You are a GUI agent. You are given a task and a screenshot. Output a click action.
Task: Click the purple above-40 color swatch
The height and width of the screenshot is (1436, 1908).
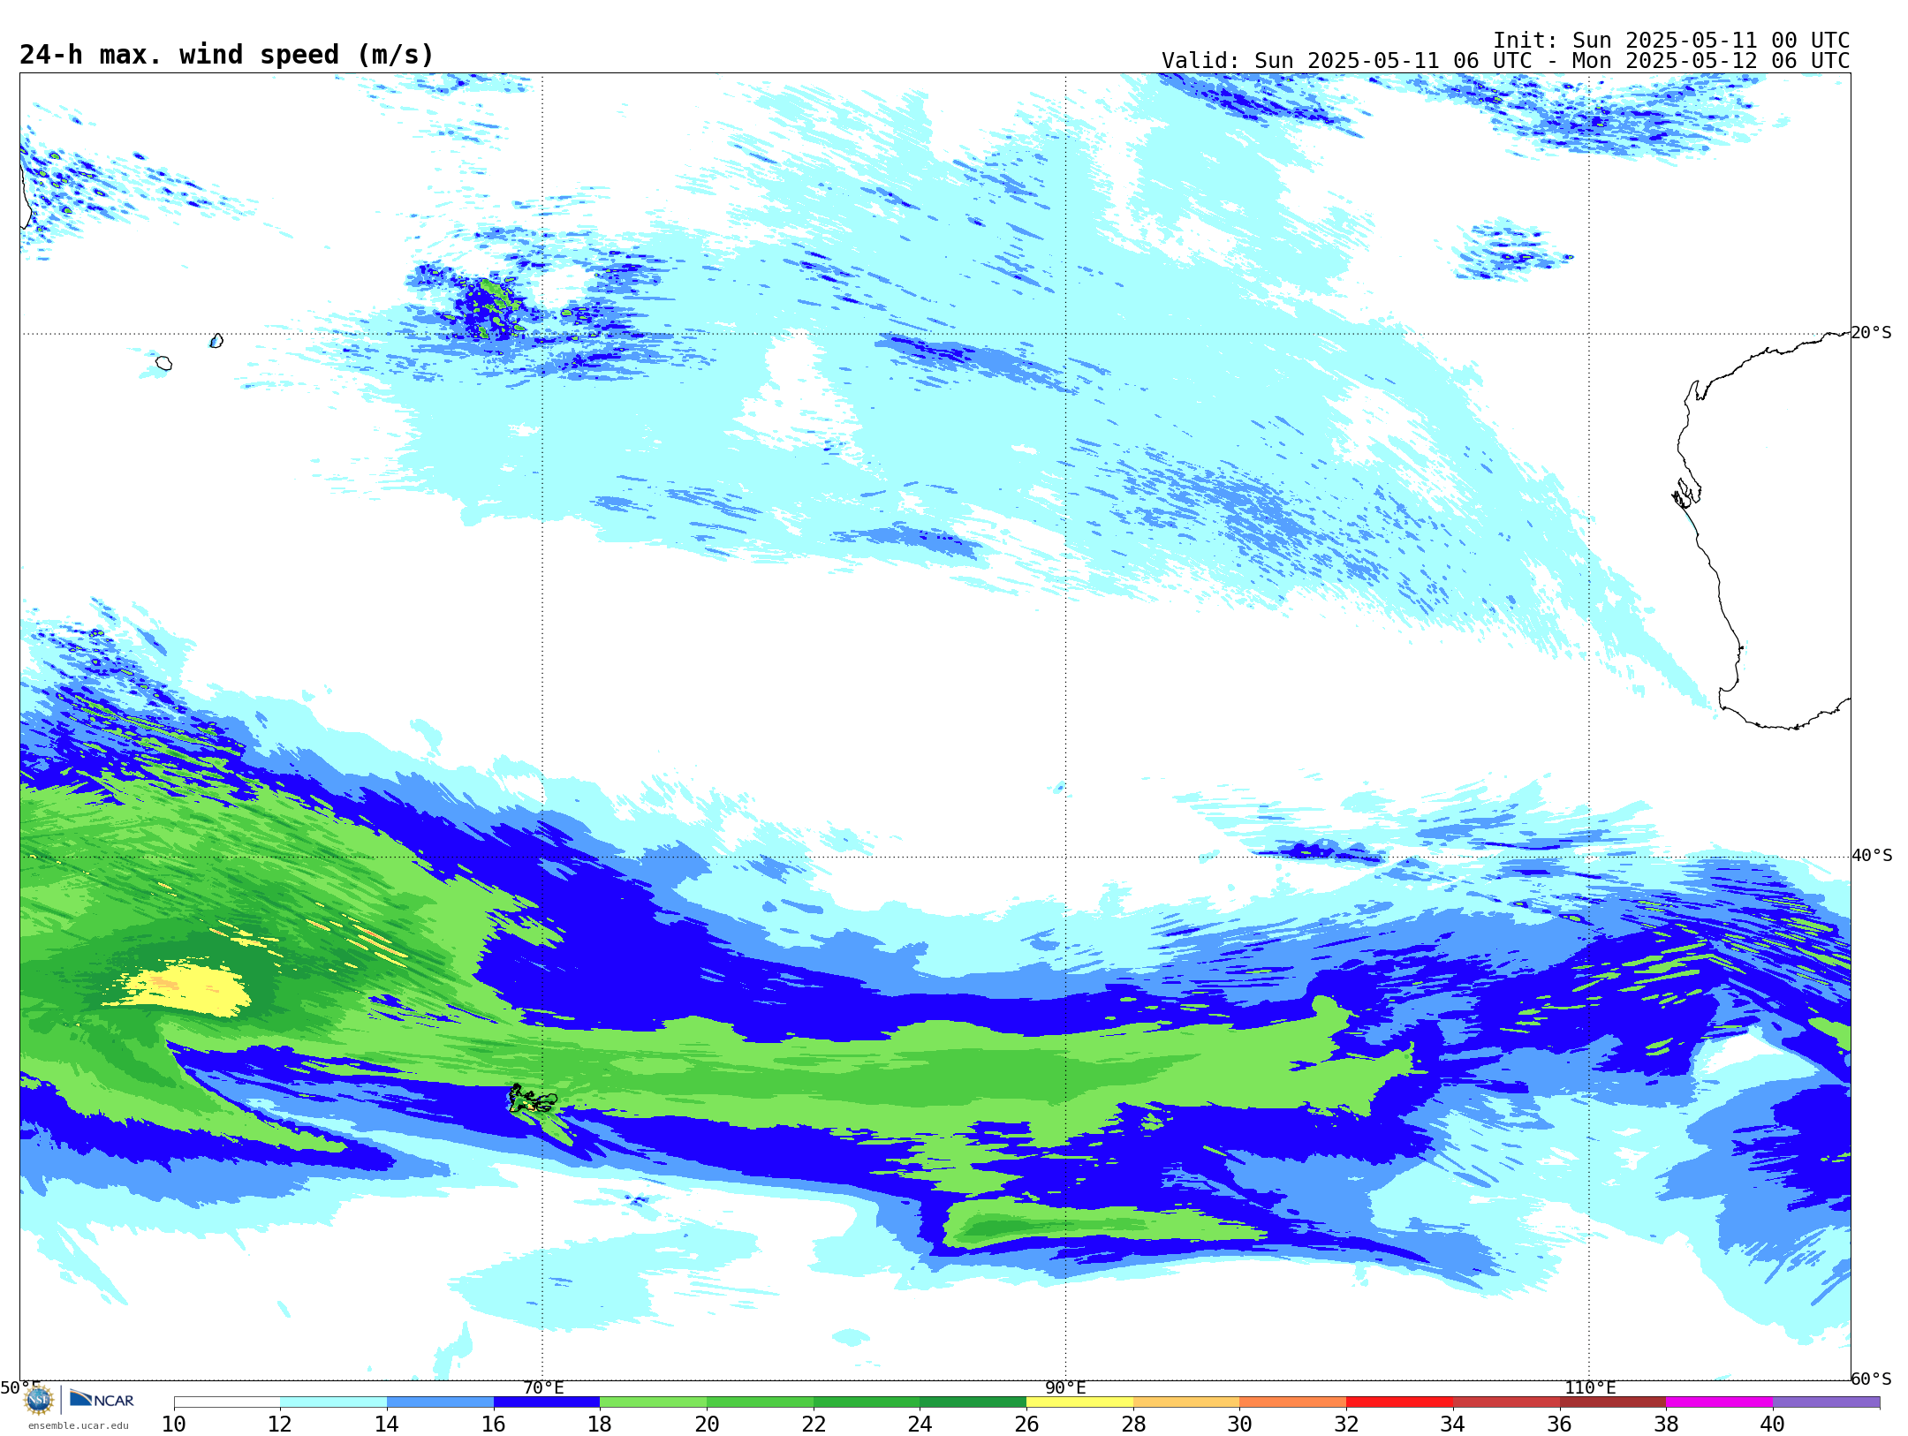click(x=1826, y=1402)
